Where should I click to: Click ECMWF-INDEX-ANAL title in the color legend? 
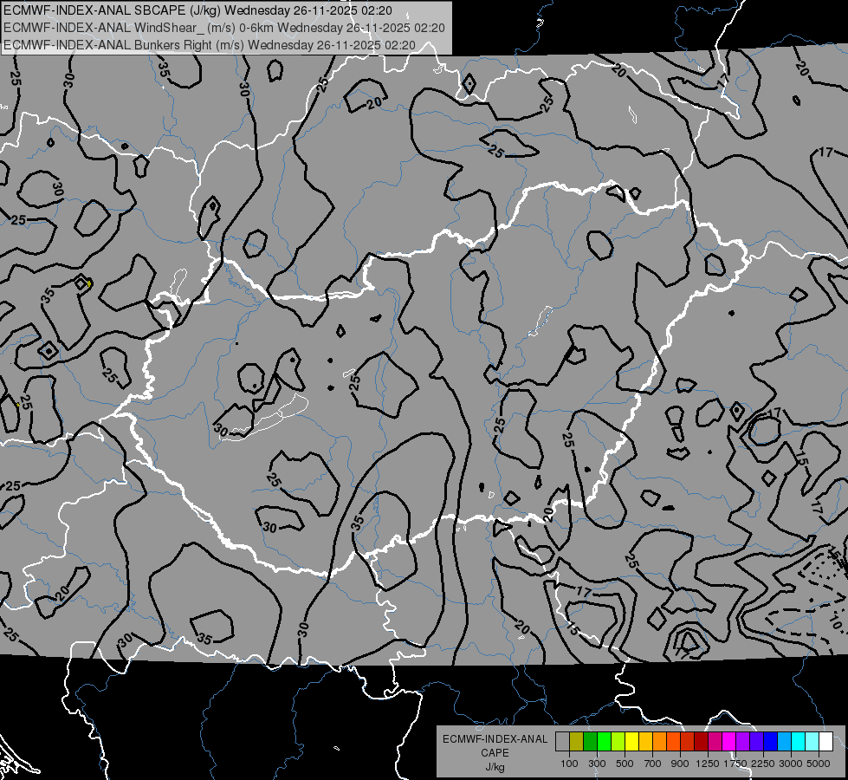(495, 739)
